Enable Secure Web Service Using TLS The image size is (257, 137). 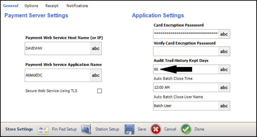(x=99, y=91)
